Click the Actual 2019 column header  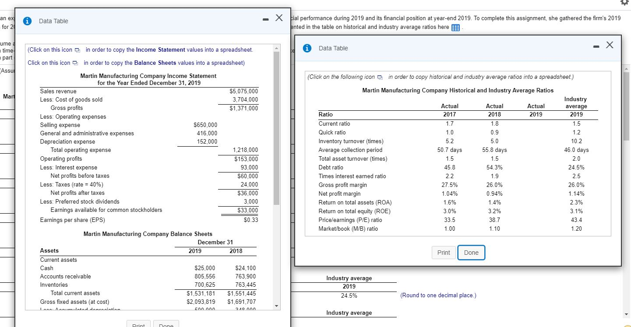tap(536, 110)
